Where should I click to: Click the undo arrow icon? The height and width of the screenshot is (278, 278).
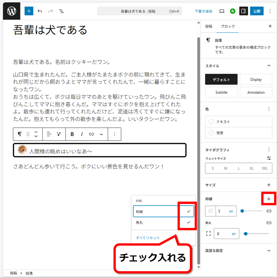[40, 11]
